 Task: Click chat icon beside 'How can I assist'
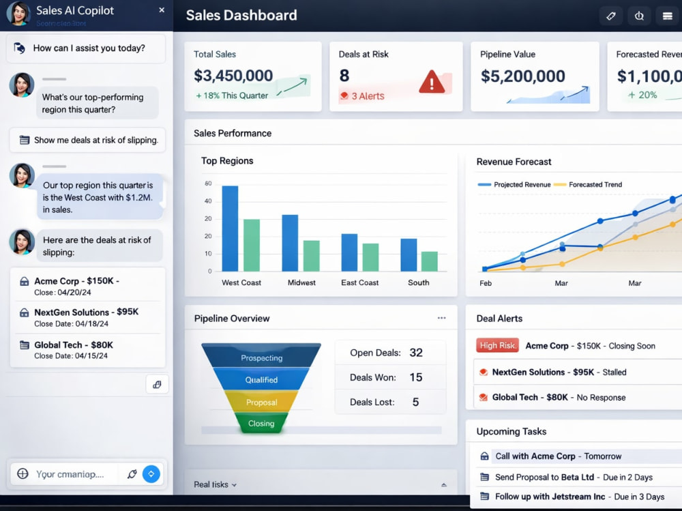[19, 48]
